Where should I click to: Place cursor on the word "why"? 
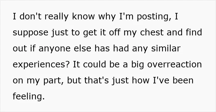pyautogui.click(x=107, y=17)
